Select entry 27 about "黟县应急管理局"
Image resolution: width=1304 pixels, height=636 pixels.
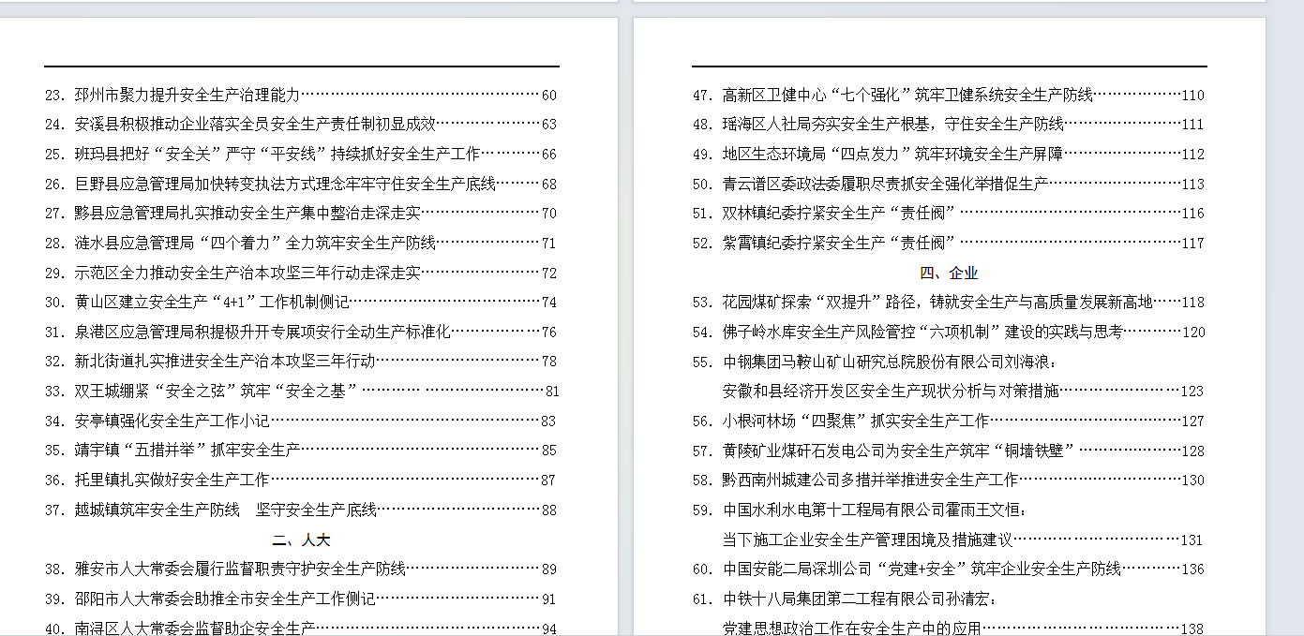[301, 213]
